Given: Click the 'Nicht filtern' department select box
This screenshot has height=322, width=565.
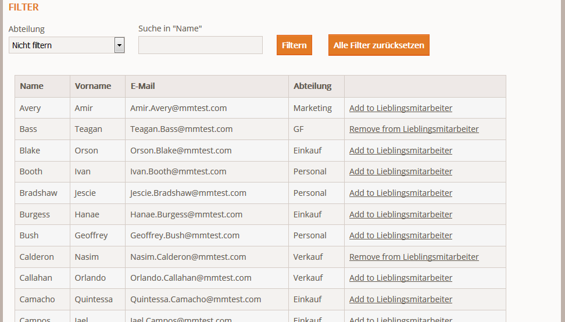Looking at the screenshot, I should [67, 45].
